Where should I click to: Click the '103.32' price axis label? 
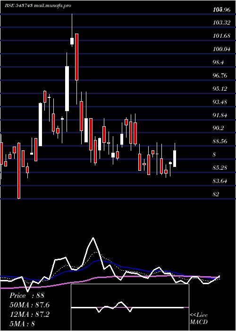click(x=221, y=23)
